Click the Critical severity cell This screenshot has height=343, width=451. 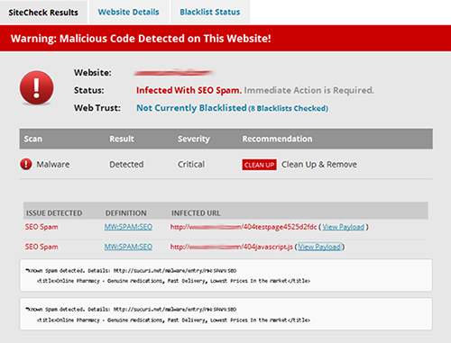[x=191, y=165]
